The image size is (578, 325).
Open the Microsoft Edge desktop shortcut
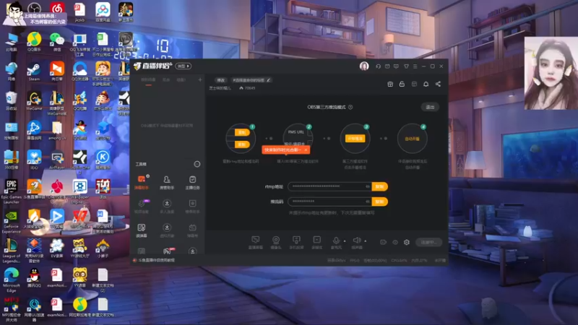(x=11, y=280)
